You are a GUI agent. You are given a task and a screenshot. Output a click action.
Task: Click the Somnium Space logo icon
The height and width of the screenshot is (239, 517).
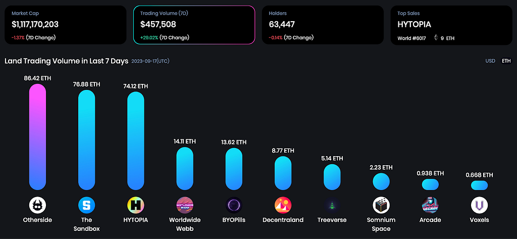point(381,205)
